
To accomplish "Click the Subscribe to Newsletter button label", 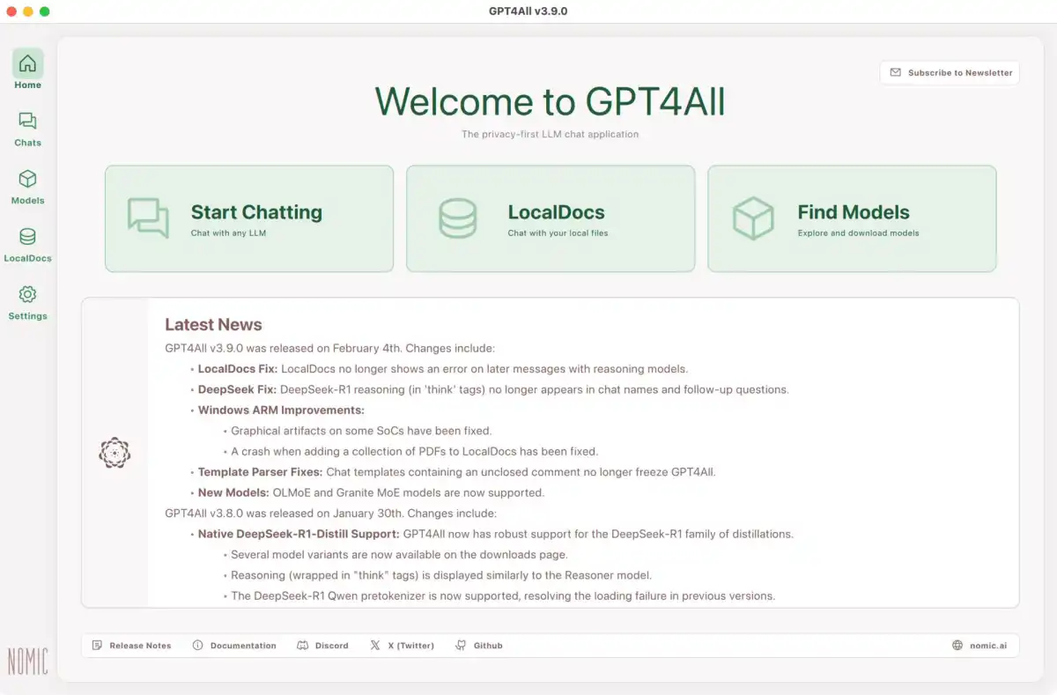I will tap(960, 73).
